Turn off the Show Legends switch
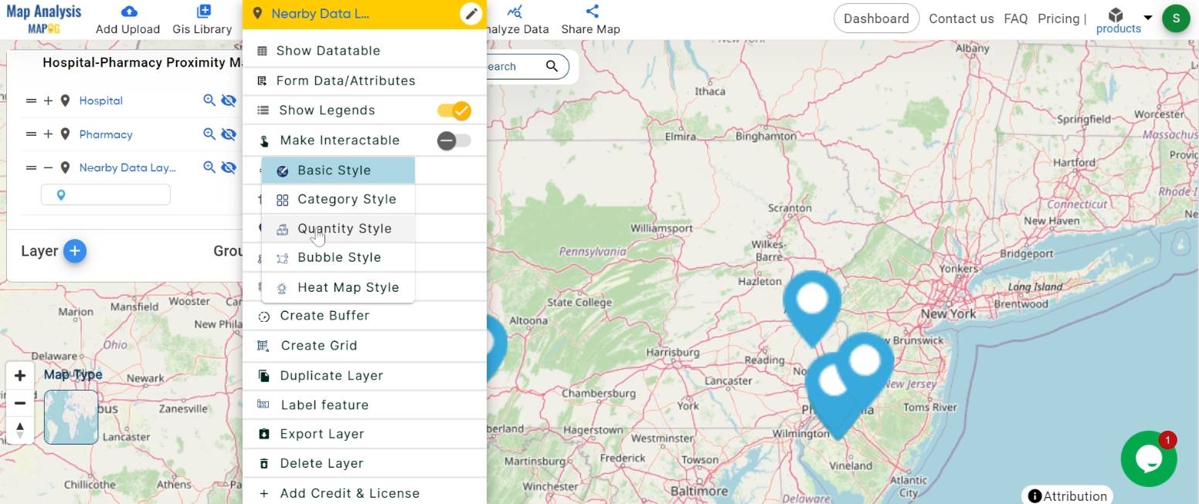The image size is (1199, 504). point(453,110)
